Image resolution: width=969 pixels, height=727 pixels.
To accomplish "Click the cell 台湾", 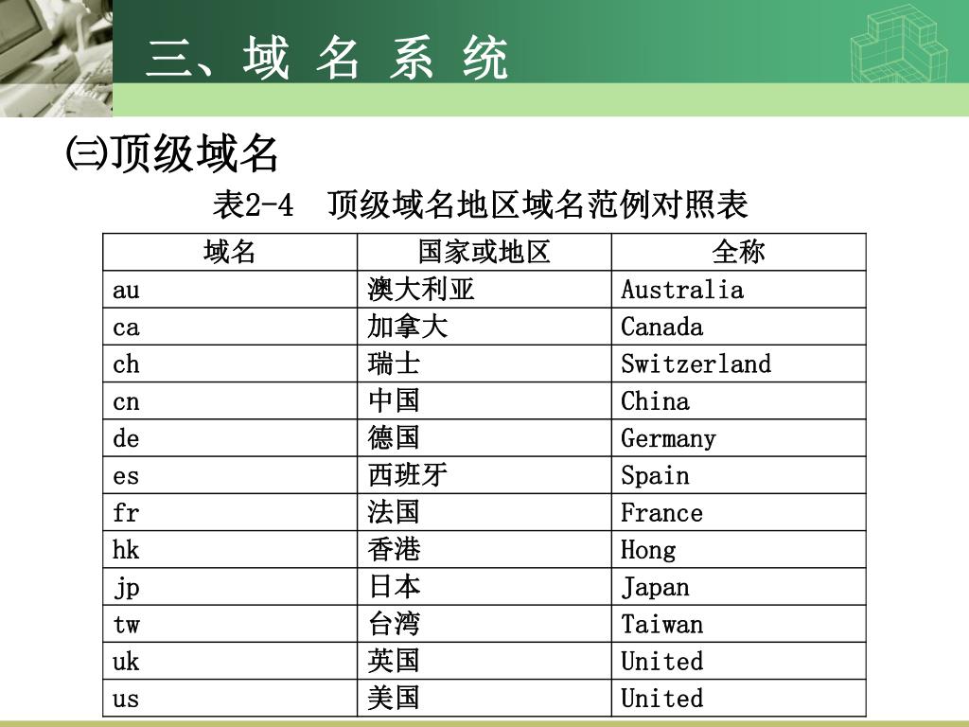I will coord(484,624).
